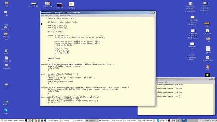217x122 pixels.
Task: Open the Places panel menu
Action: point(15,121)
